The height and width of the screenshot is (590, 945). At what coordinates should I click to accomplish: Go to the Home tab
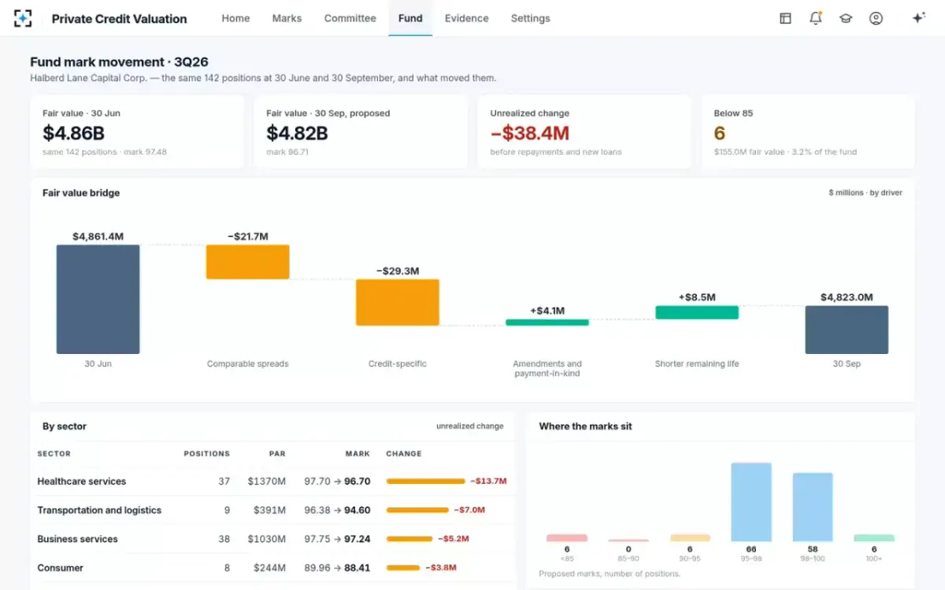tap(235, 18)
